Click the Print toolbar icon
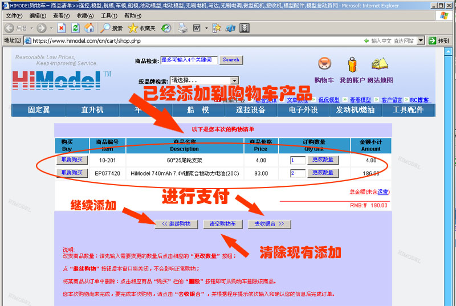Image resolution: width=456 pixels, height=306 pixels. [x=182, y=28]
